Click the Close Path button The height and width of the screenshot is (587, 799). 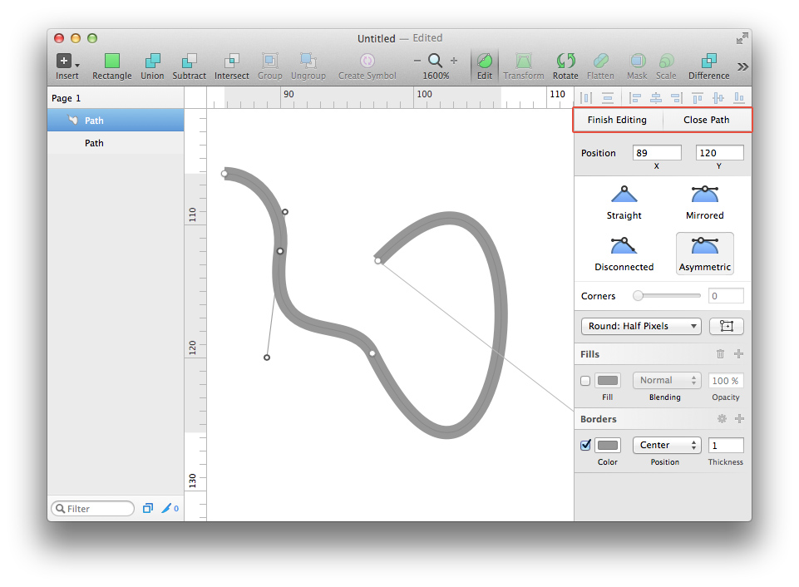pyautogui.click(x=706, y=120)
